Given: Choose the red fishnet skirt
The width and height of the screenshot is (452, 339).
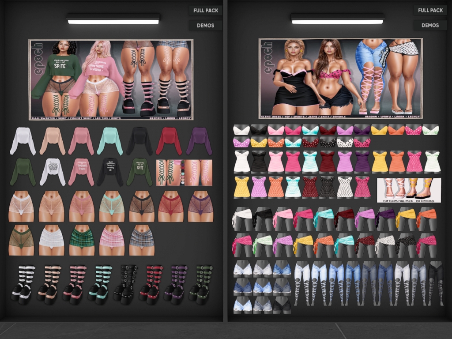Looking at the screenshot, I should (170, 206).
